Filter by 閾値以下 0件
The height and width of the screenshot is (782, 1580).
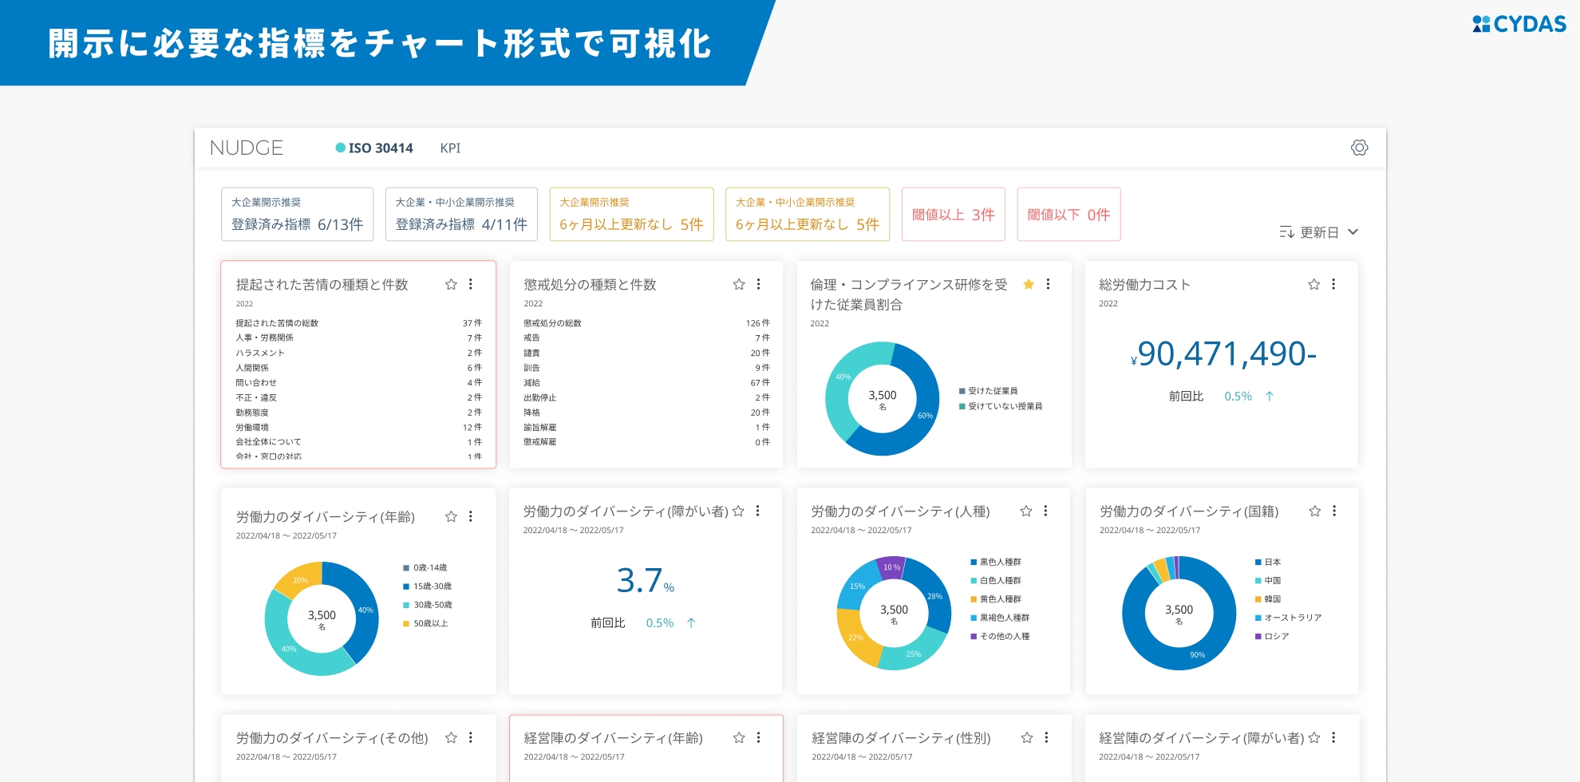coord(1068,214)
